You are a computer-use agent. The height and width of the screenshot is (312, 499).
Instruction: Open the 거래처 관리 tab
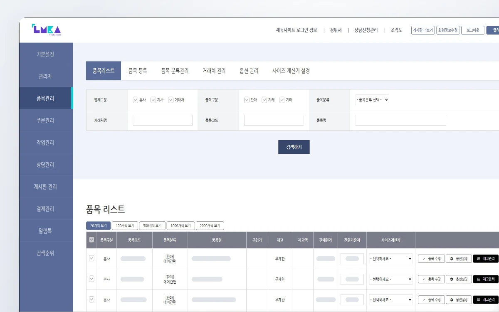pos(214,71)
